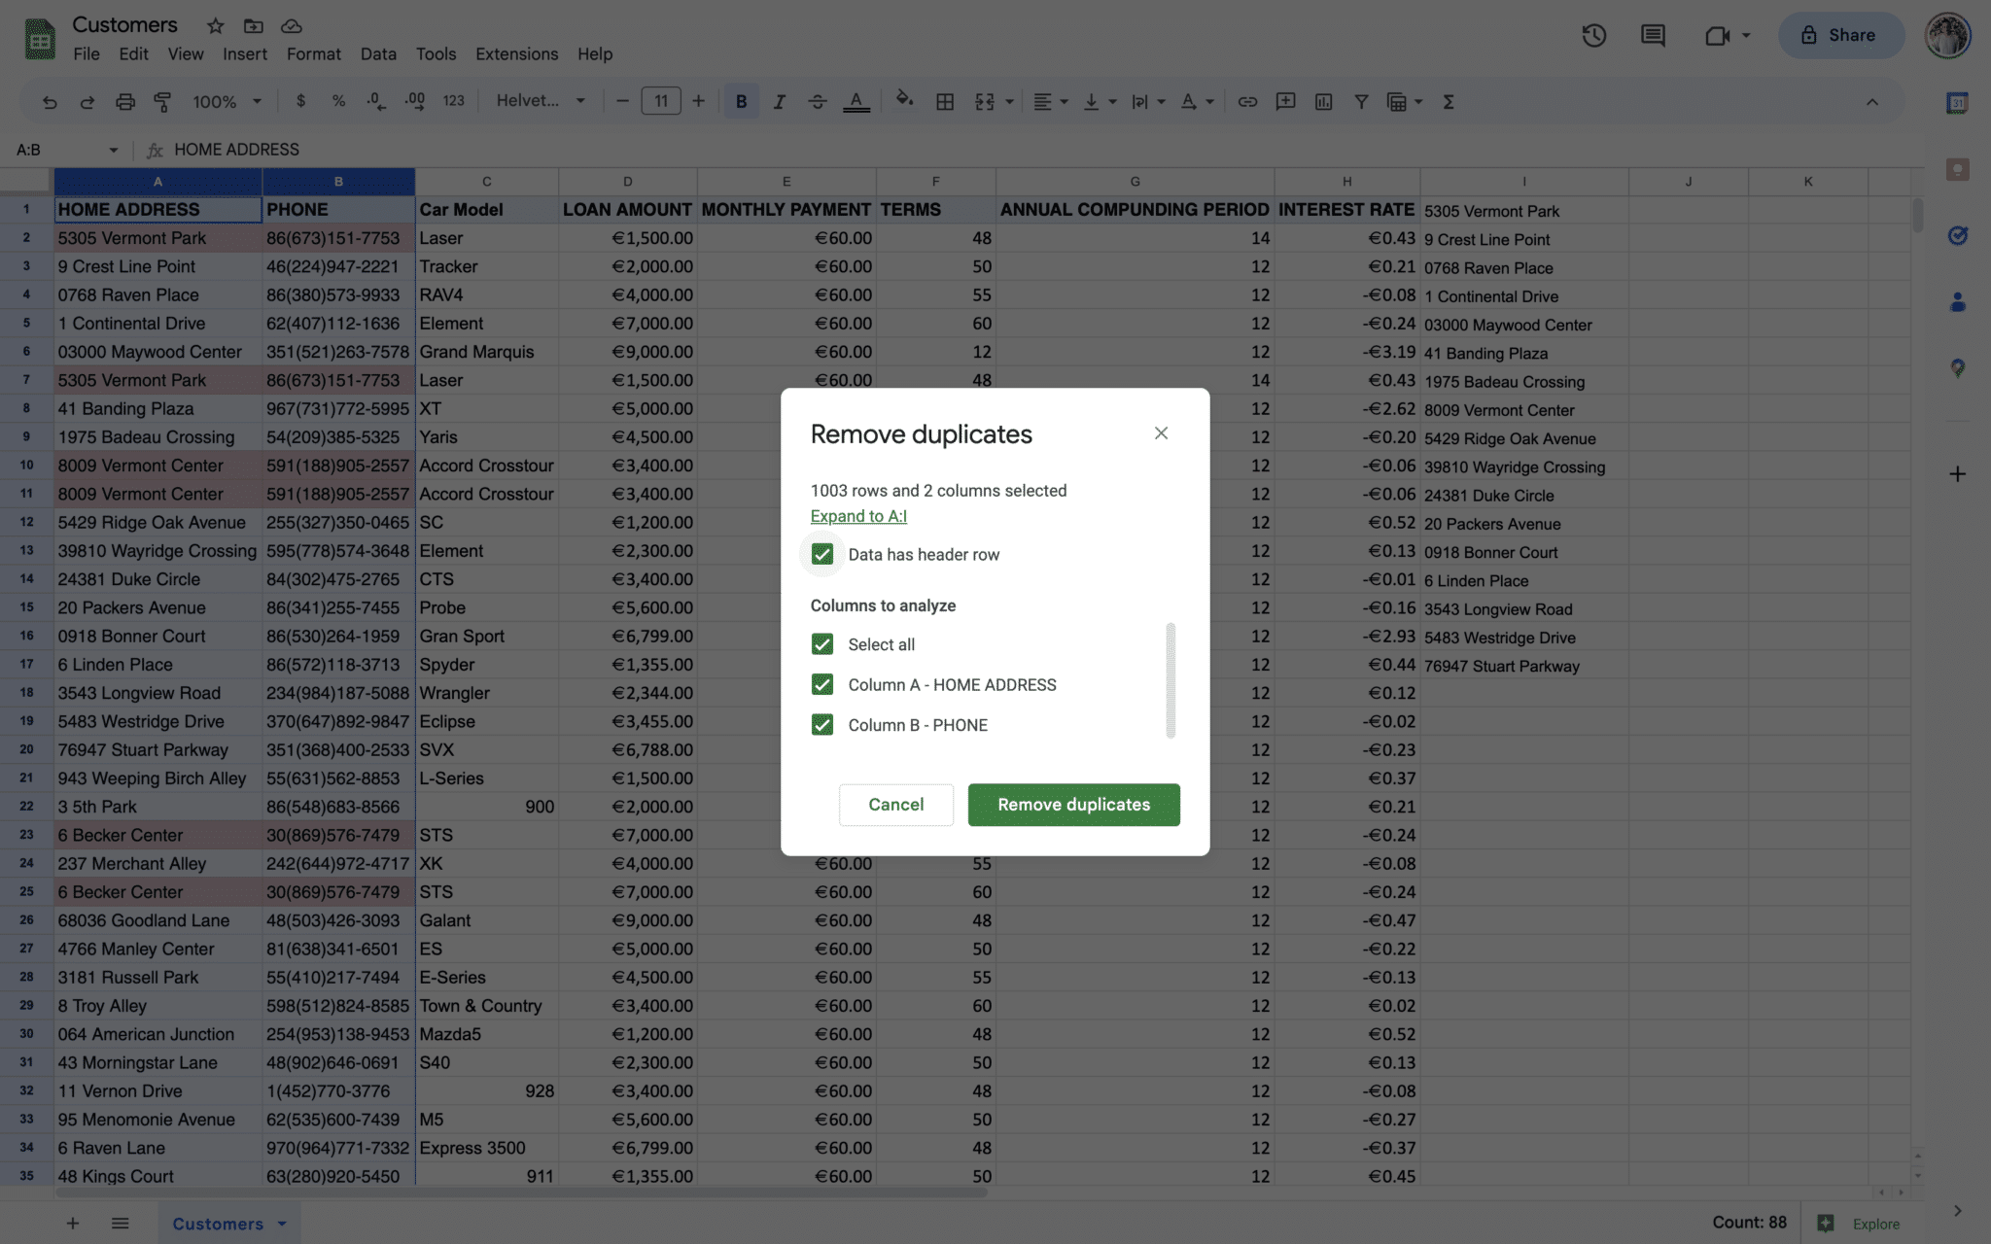Click the version history clock icon

coord(1593,36)
